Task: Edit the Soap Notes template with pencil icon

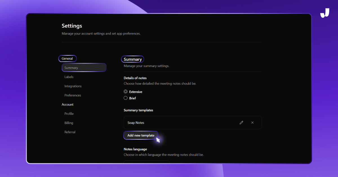Action: tap(241, 122)
